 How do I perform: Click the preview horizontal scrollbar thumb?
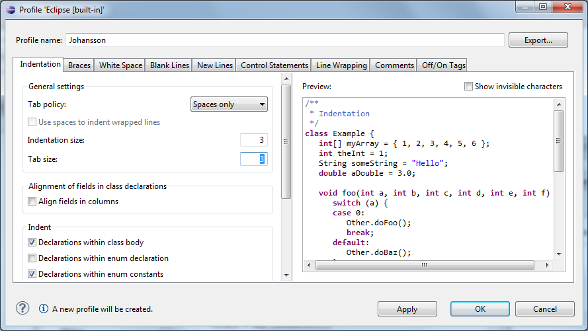click(x=425, y=265)
